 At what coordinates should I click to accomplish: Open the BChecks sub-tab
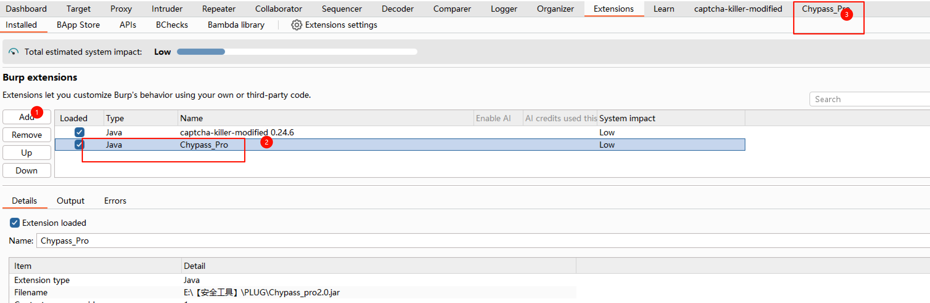point(172,25)
